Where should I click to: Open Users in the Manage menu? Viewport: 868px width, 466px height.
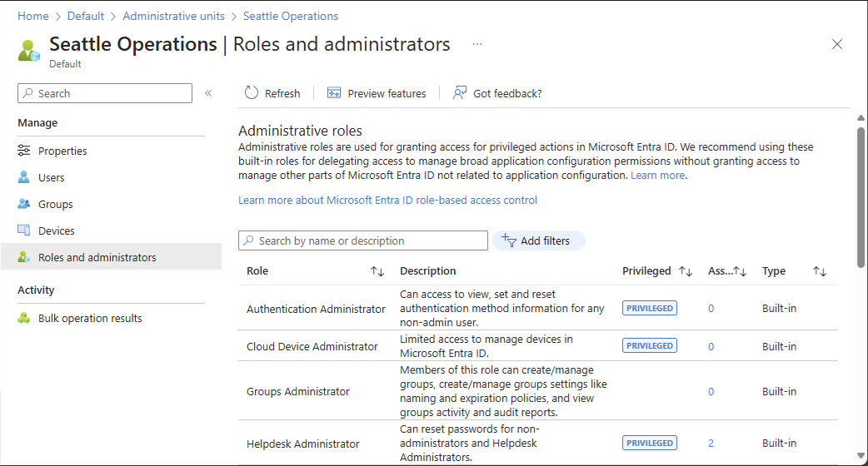[51, 177]
